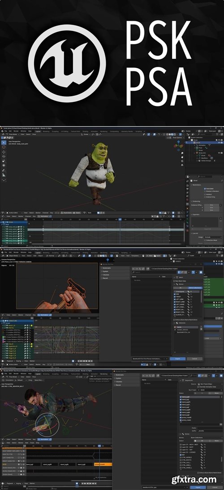
Task: Switch to Animation workspace tab in Shrek window
Action: 94,131
